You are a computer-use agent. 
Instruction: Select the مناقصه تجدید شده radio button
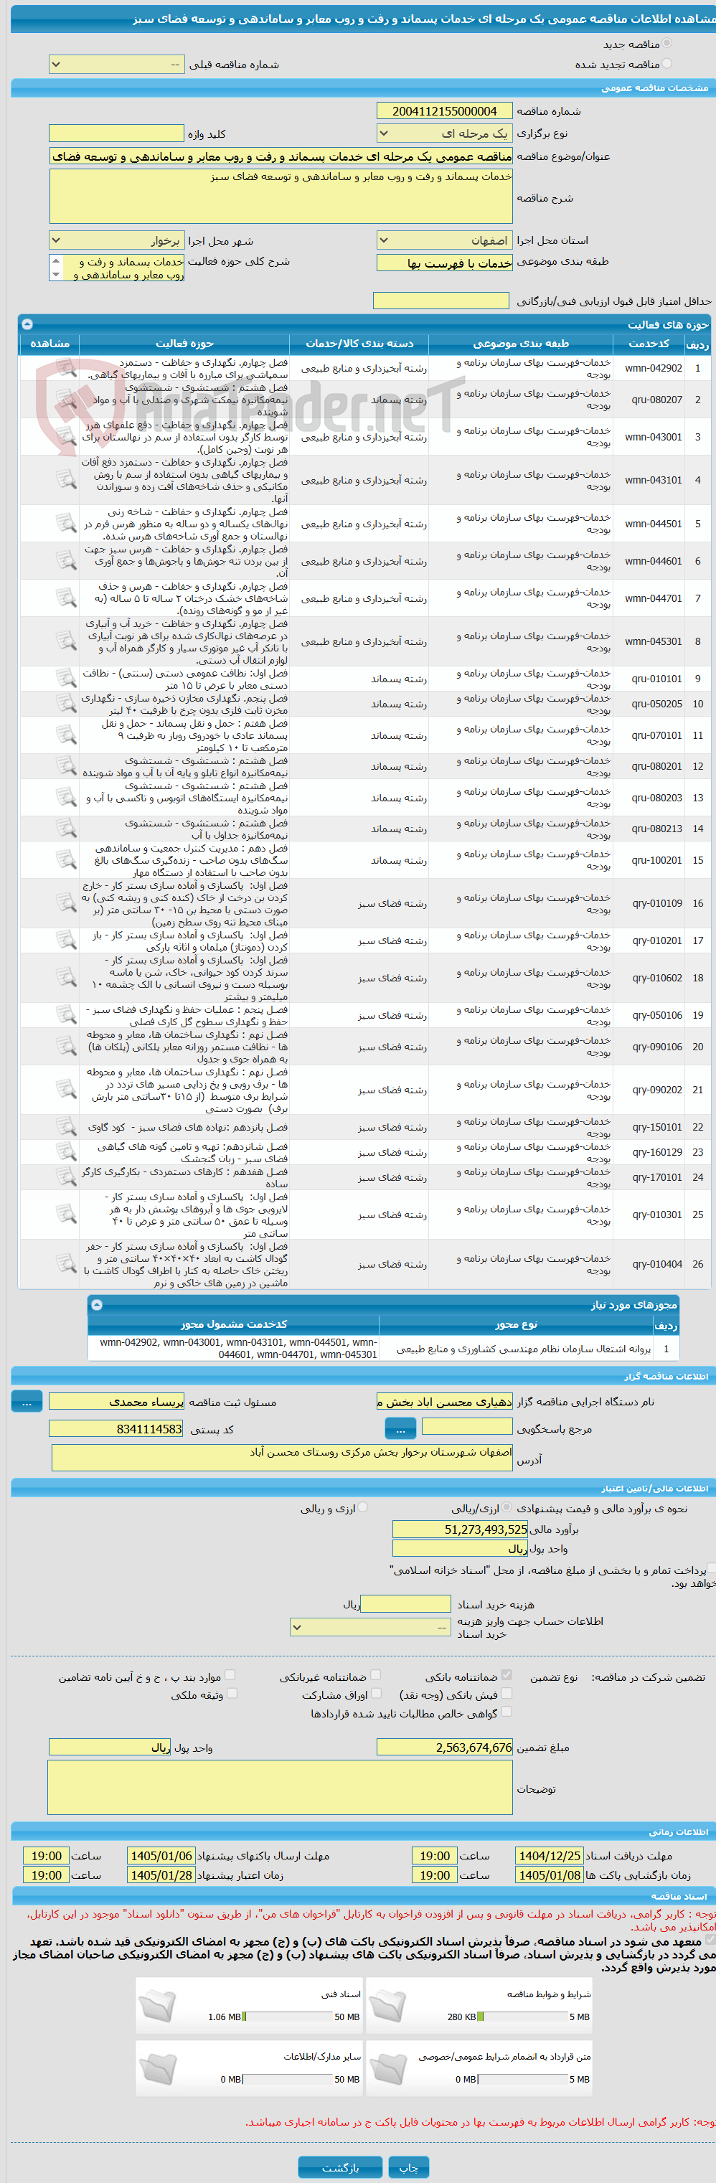[x=666, y=64]
